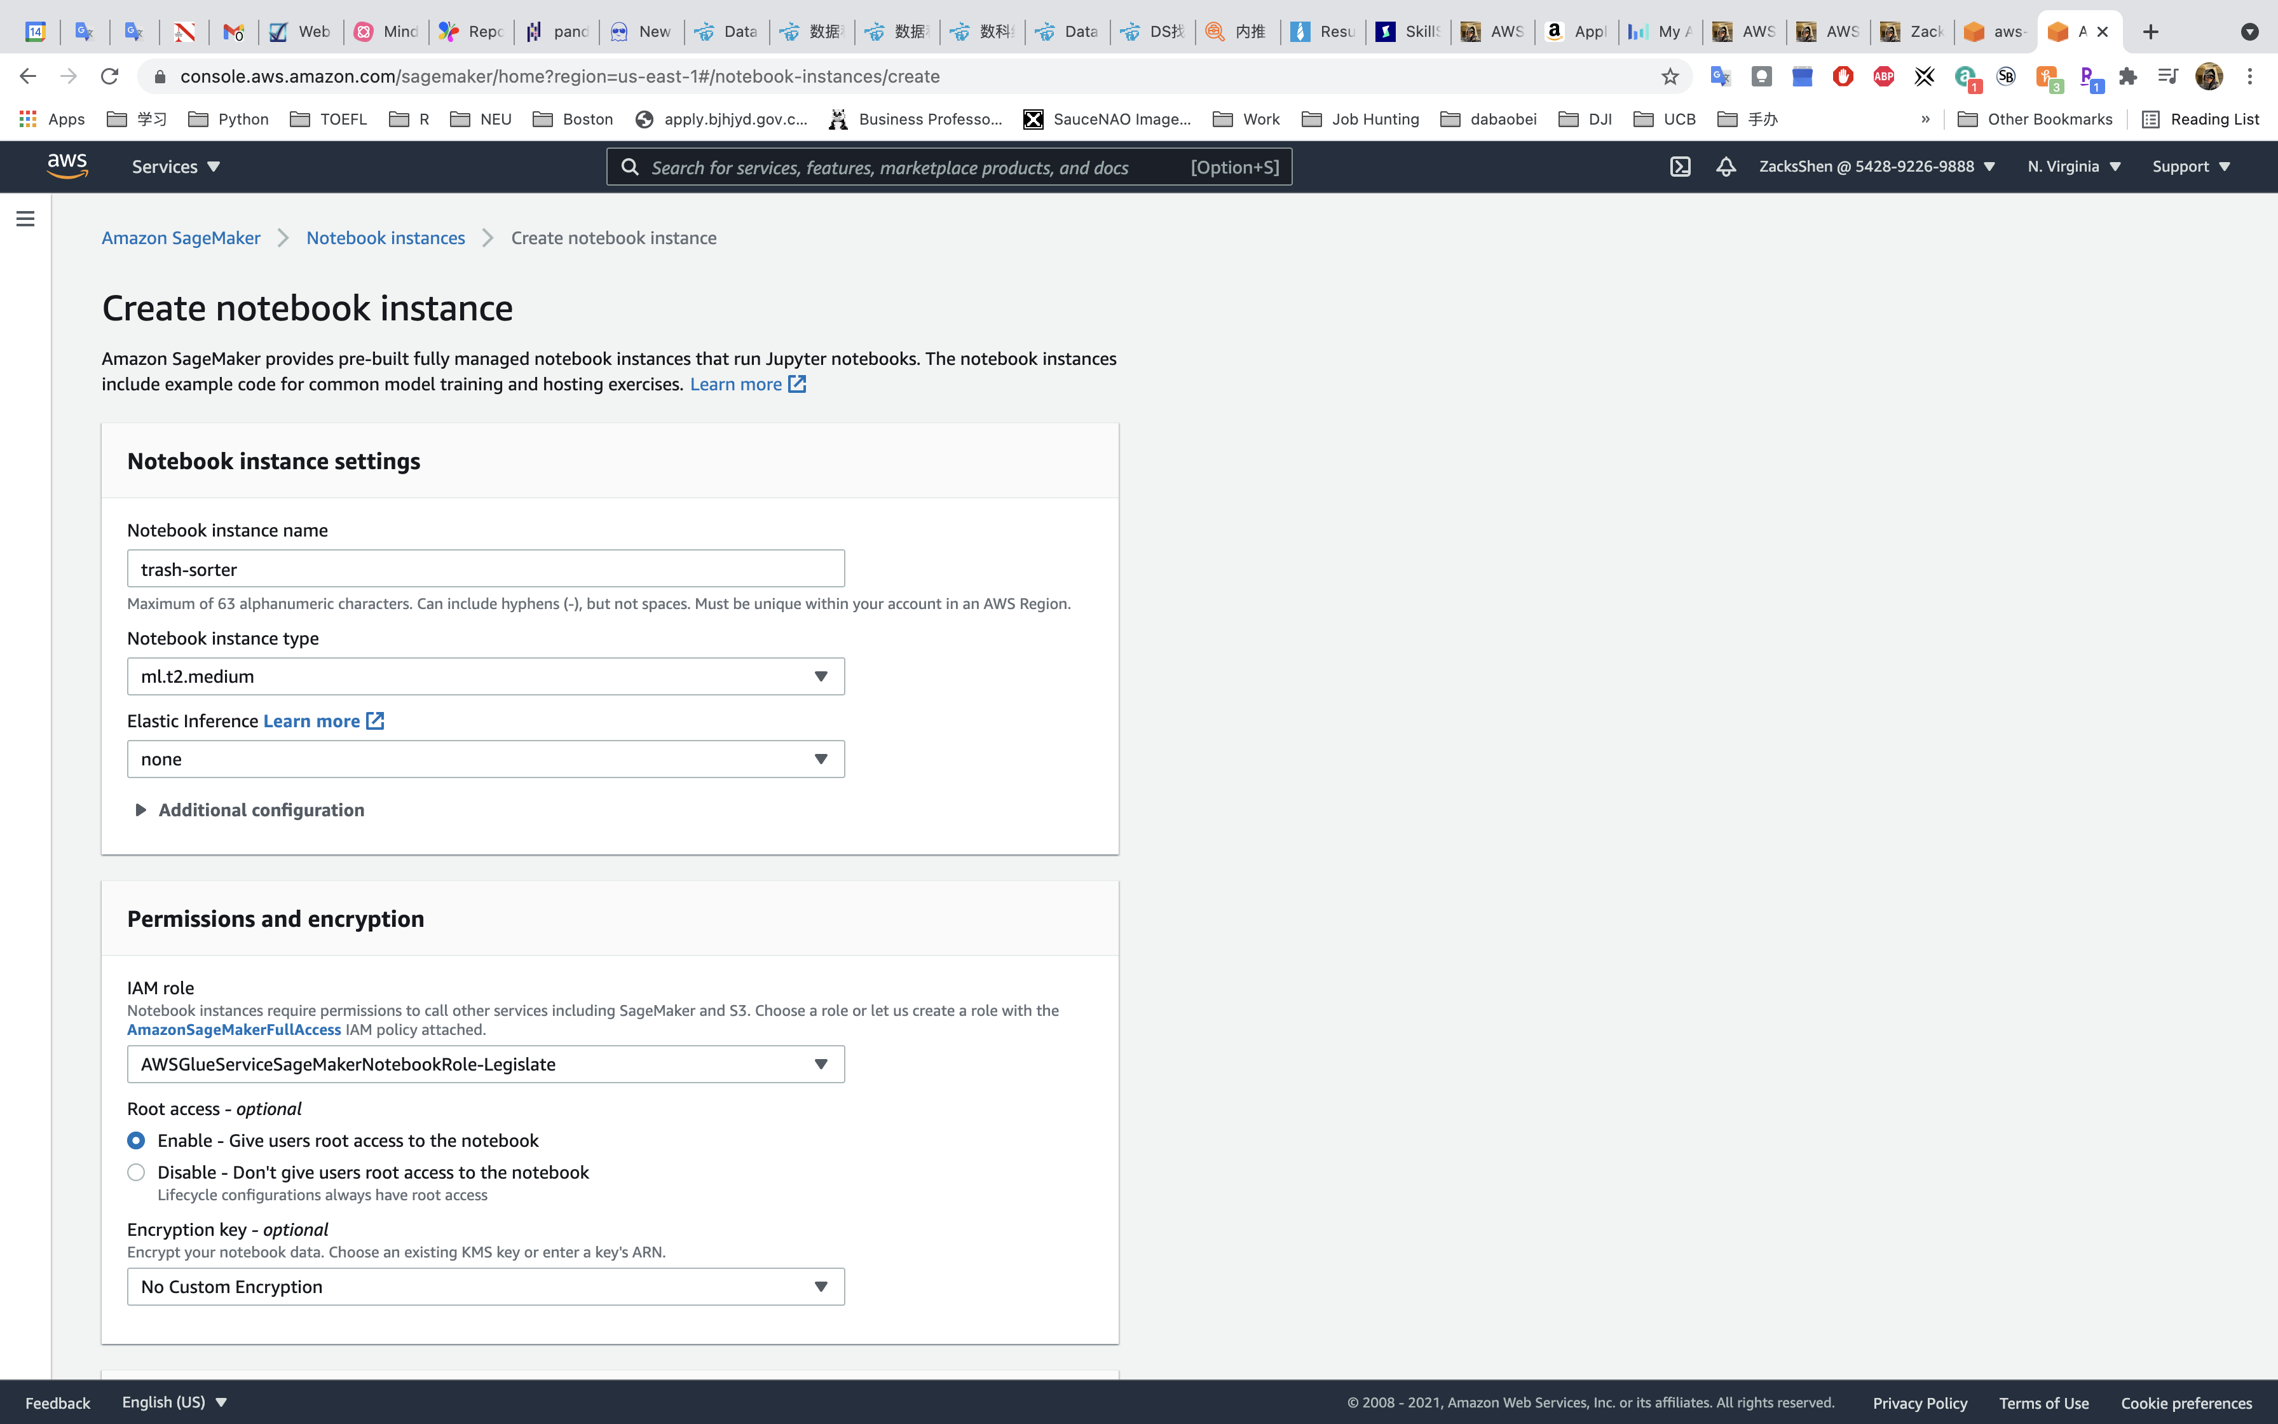Click the notifications bell icon
This screenshot has height=1424, width=2278.
[1726, 167]
